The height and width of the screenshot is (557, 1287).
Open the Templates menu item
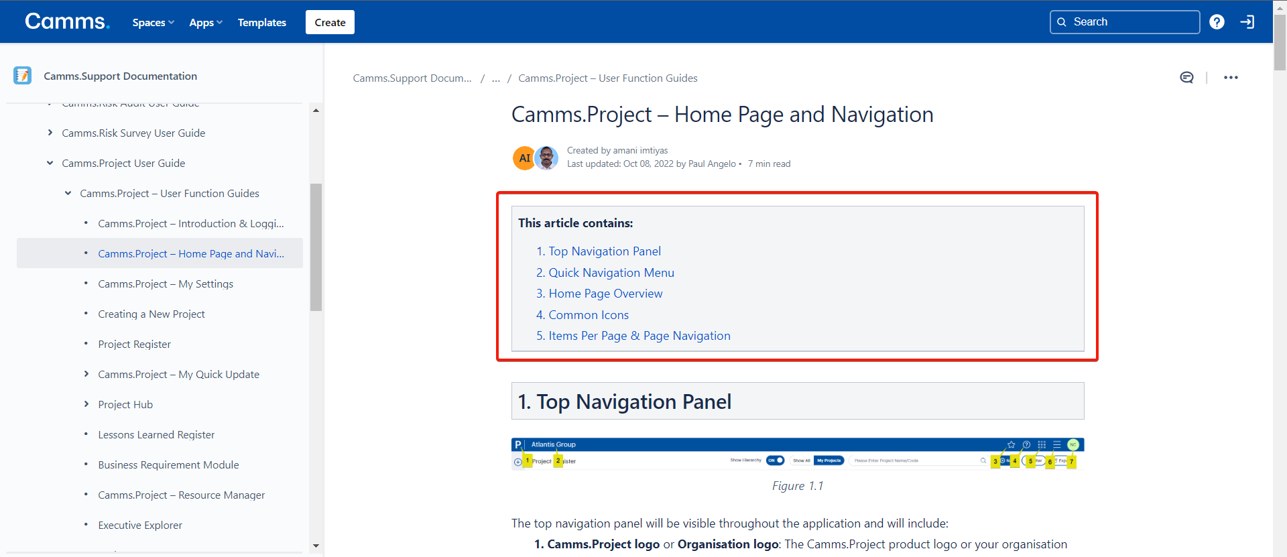point(261,22)
